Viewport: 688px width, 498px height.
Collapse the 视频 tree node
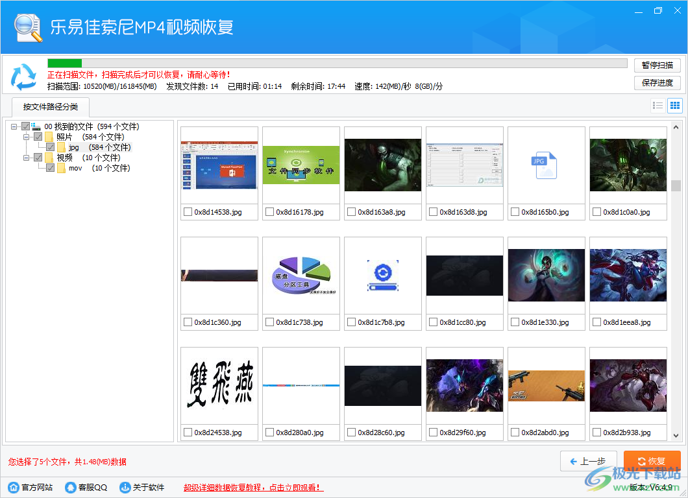(27, 158)
